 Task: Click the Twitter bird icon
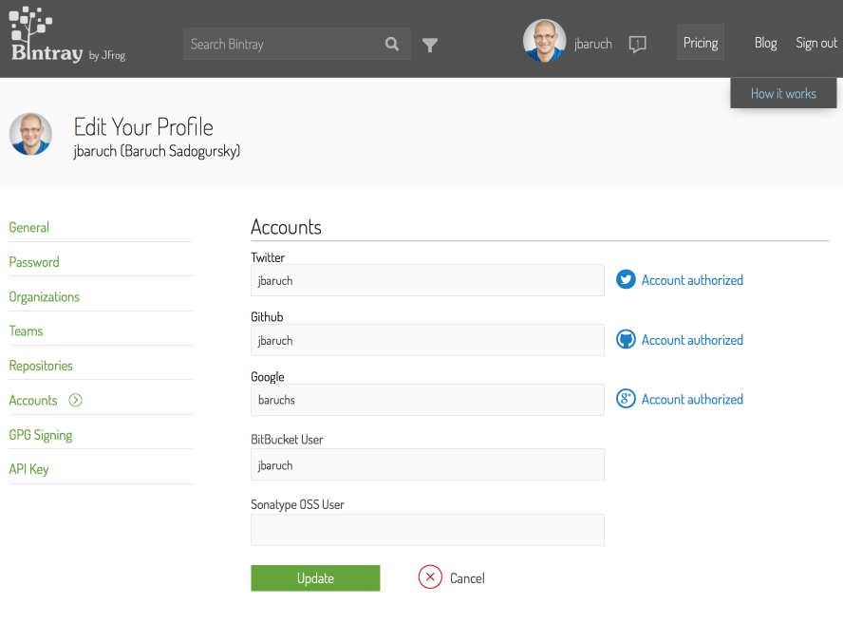pyautogui.click(x=626, y=280)
